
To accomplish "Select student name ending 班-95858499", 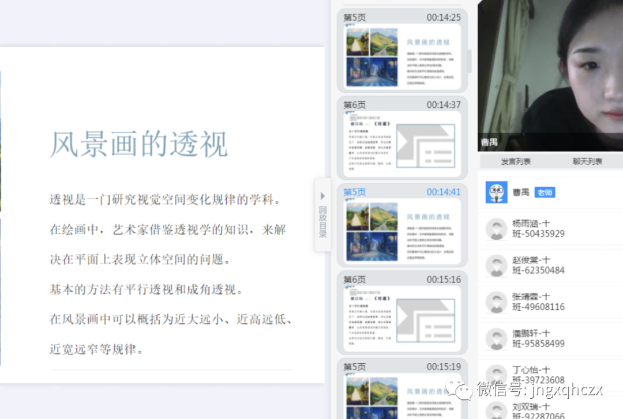I will pos(538,338).
